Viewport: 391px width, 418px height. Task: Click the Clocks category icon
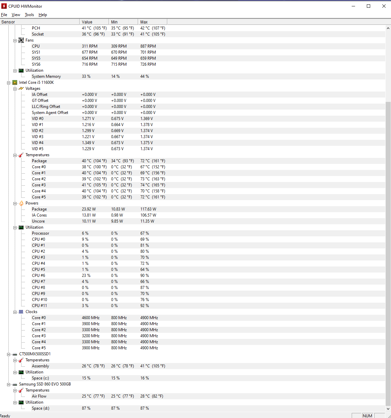coord(21,312)
